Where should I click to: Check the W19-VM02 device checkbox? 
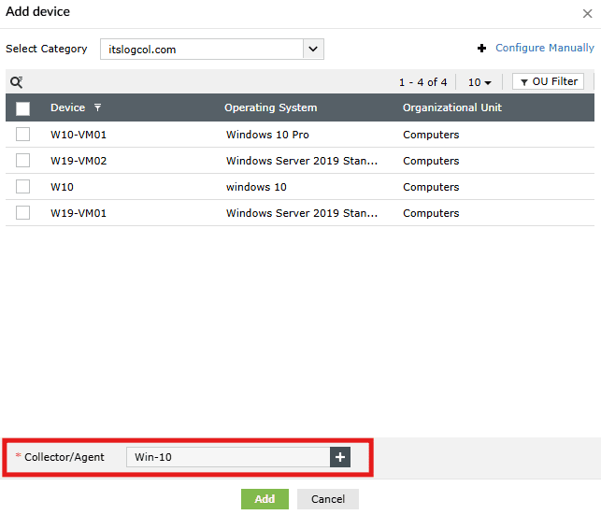[x=23, y=161]
